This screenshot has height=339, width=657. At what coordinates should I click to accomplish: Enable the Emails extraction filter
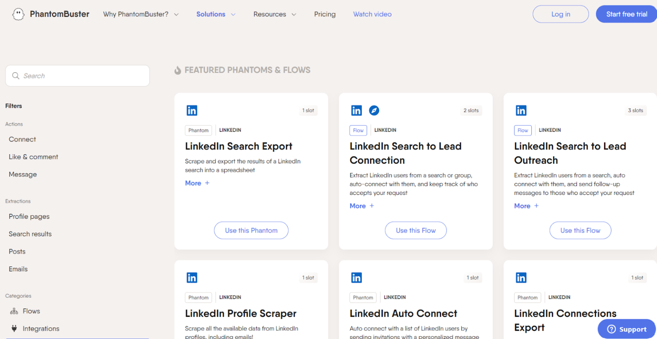pos(18,268)
